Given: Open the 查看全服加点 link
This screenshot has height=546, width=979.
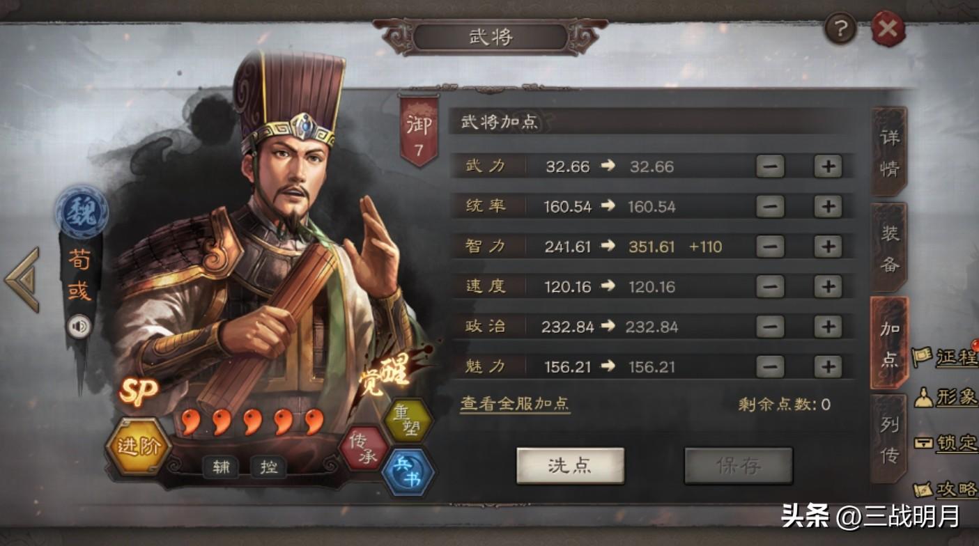Looking at the screenshot, I should [x=515, y=404].
